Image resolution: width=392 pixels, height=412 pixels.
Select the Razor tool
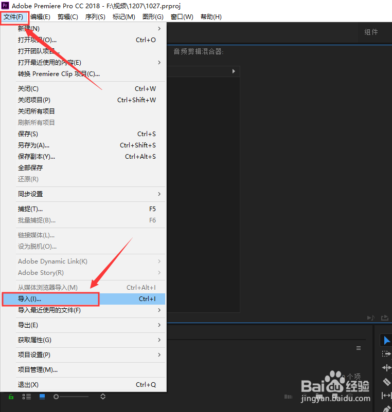[386, 382]
